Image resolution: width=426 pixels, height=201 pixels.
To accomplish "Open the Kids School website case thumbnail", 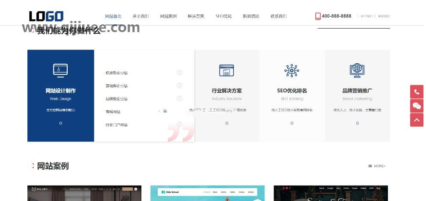I will [207, 193].
